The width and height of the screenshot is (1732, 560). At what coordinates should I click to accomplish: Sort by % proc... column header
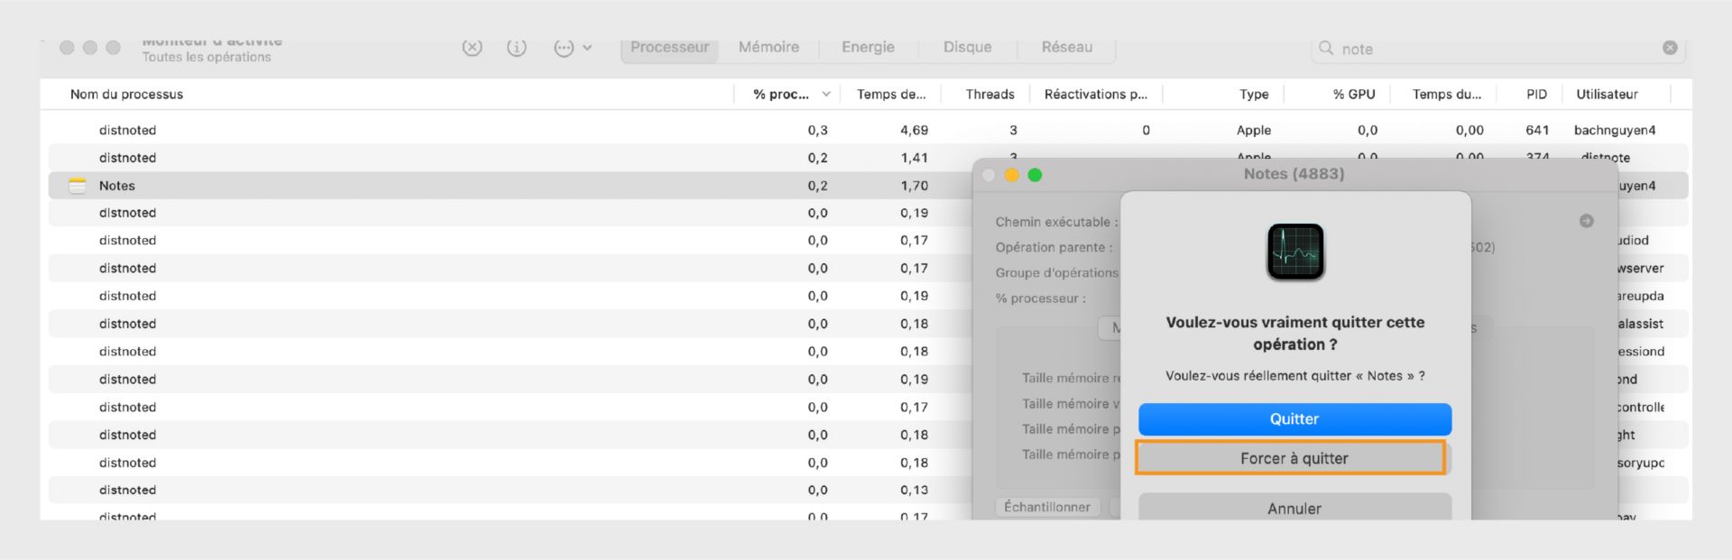click(781, 94)
